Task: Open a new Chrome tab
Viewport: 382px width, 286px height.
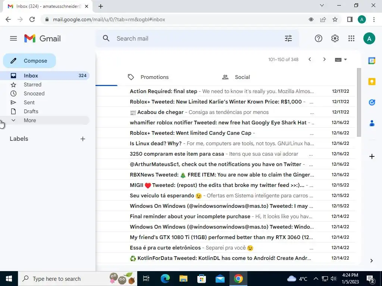Action: pos(101,6)
